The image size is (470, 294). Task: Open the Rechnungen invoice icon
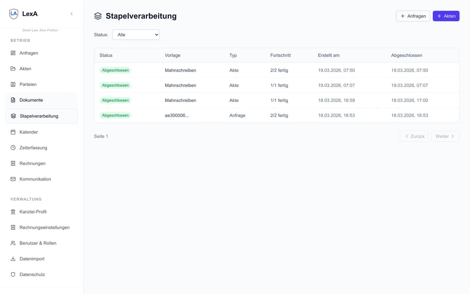(x=13, y=163)
